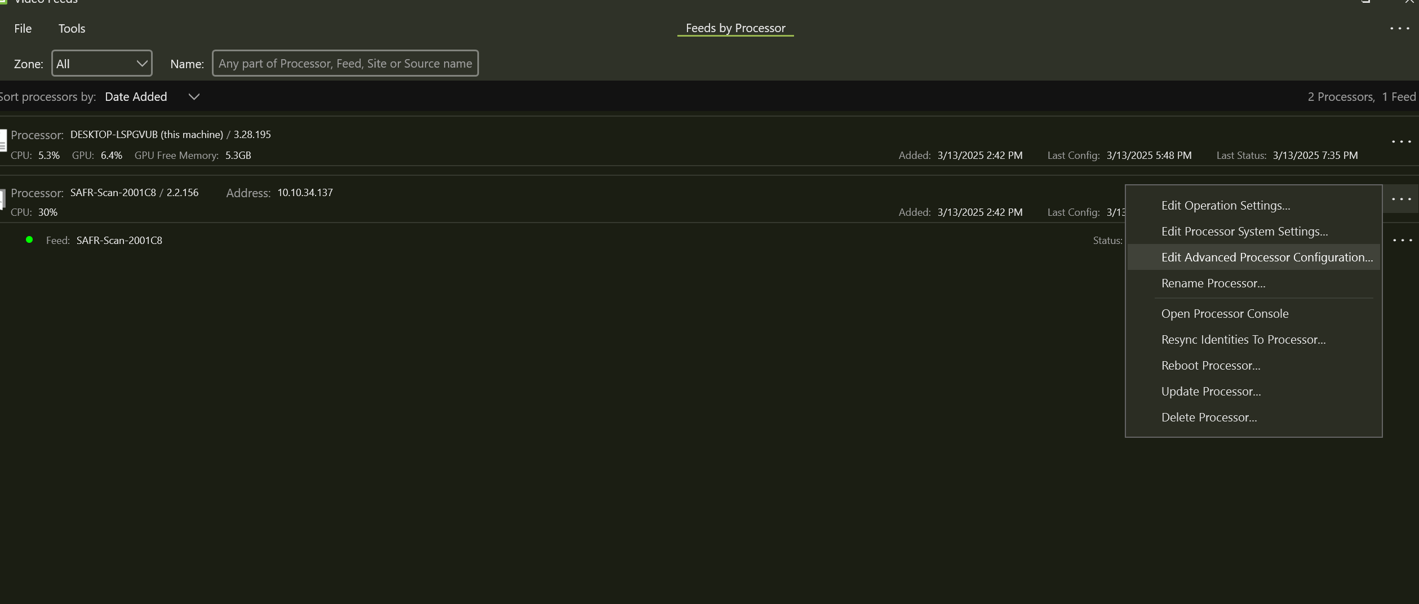Click the Name filter input field
The image size is (1419, 604).
(345, 64)
